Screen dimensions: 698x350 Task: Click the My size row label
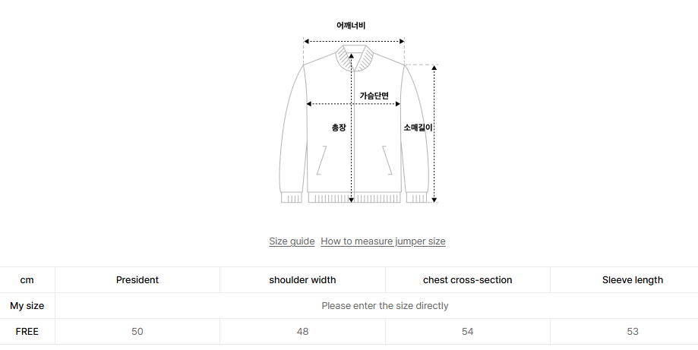coord(27,306)
